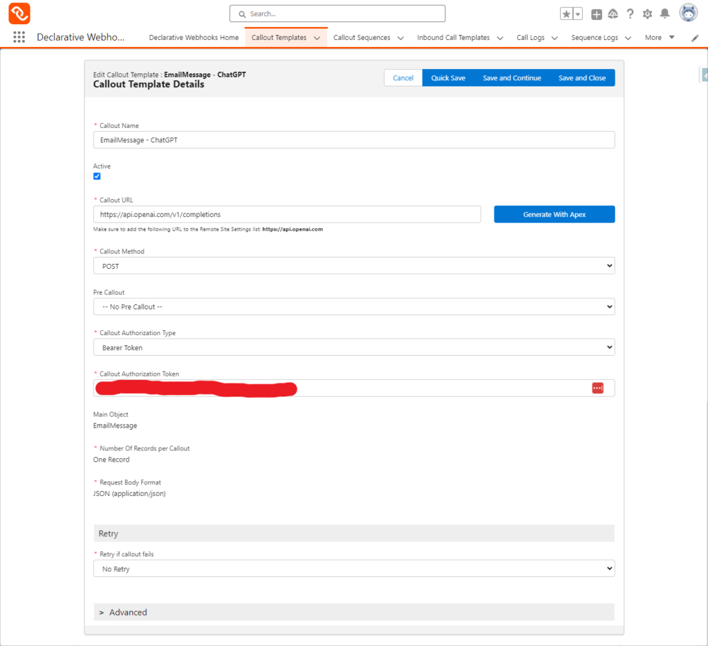This screenshot has height=646, width=708.
Task: Open global actions with the plus icon
Action: point(596,13)
